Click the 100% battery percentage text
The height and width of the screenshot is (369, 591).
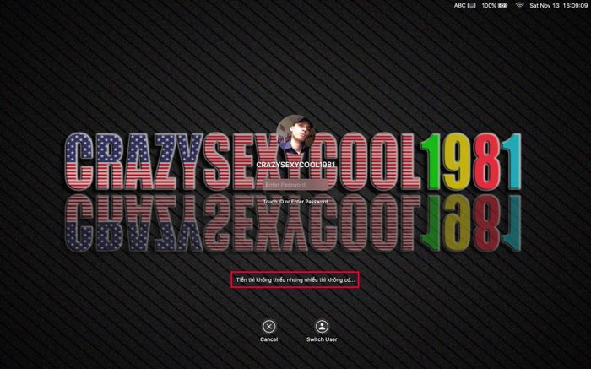(x=489, y=5)
